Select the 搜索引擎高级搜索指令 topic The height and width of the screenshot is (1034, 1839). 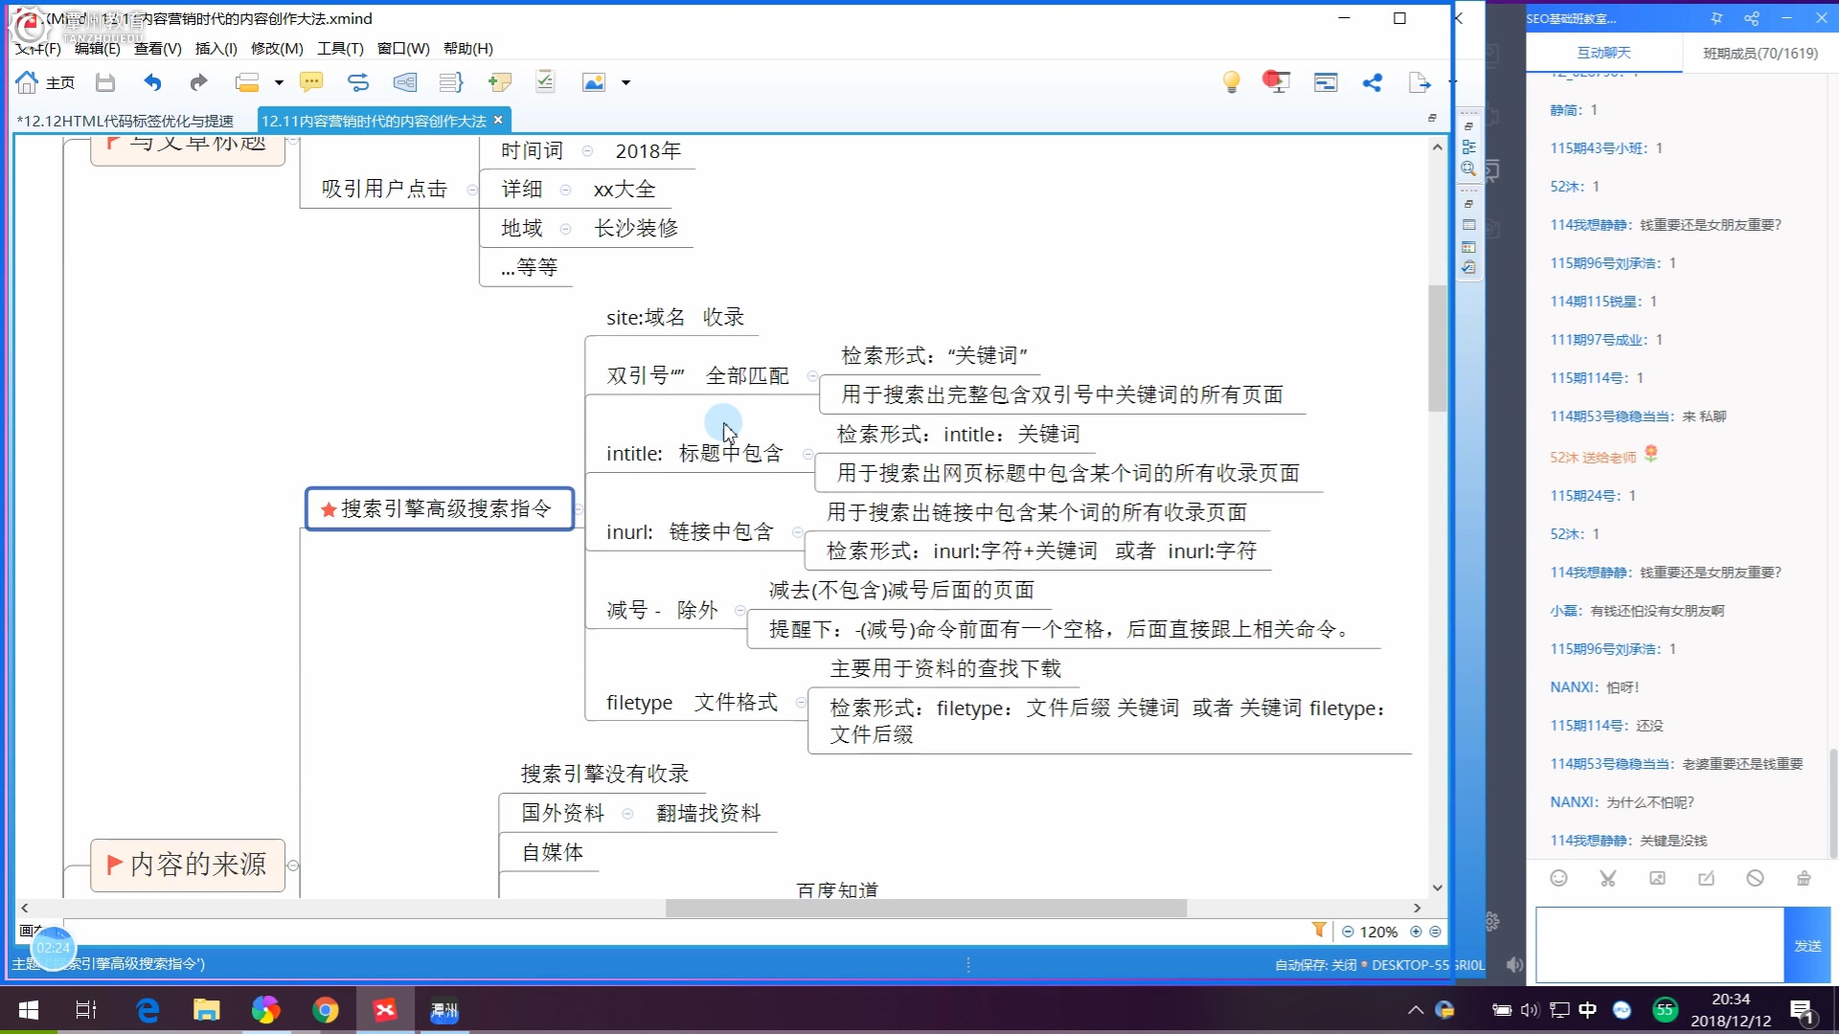(x=440, y=508)
